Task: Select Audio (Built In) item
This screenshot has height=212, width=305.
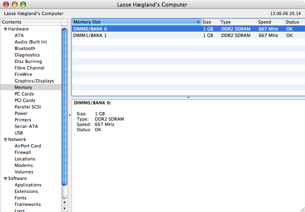Action: coord(30,42)
